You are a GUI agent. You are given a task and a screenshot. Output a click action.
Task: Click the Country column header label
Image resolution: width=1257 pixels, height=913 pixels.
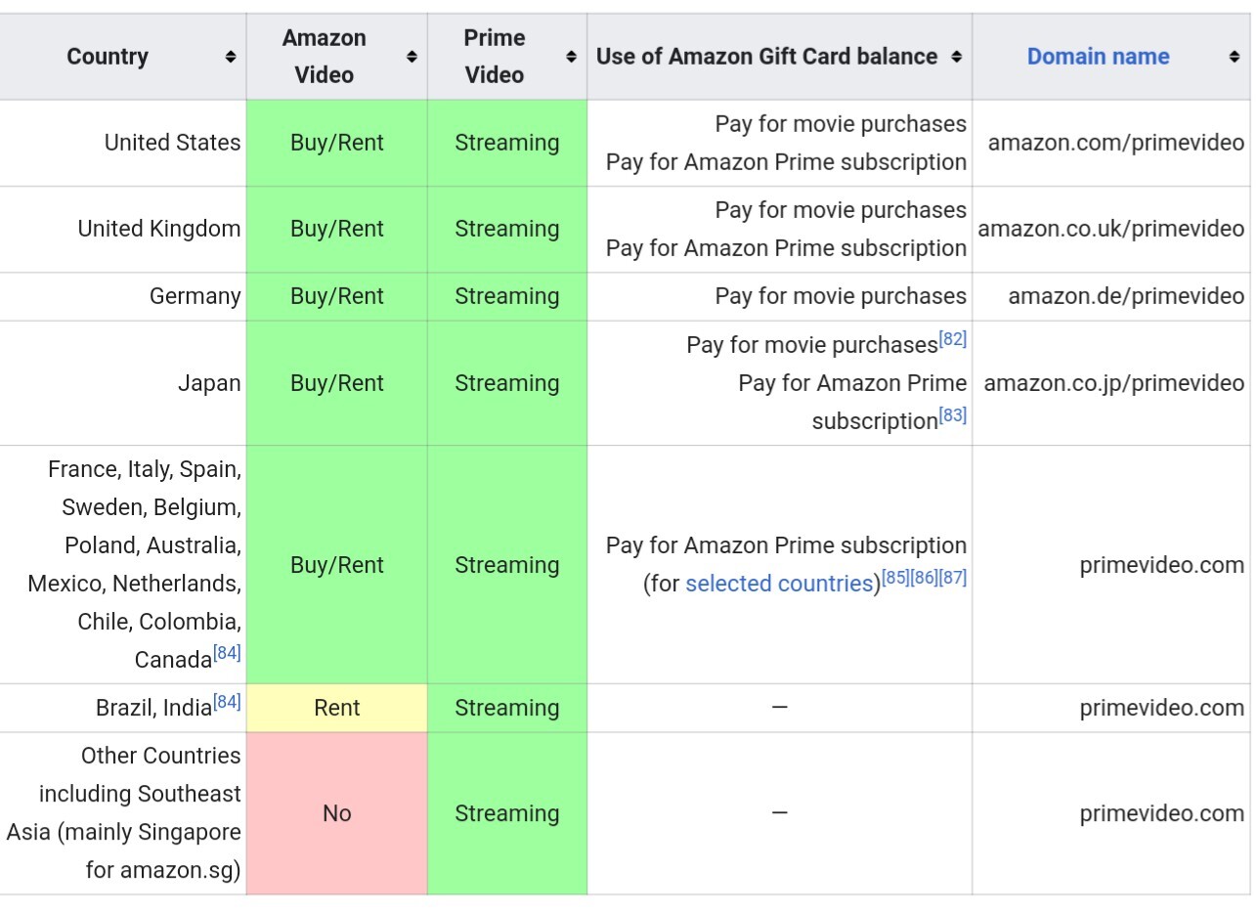[108, 57]
